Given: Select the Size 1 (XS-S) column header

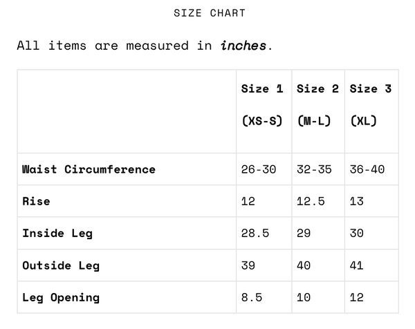Looking at the screenshot, I should point(262,104).
